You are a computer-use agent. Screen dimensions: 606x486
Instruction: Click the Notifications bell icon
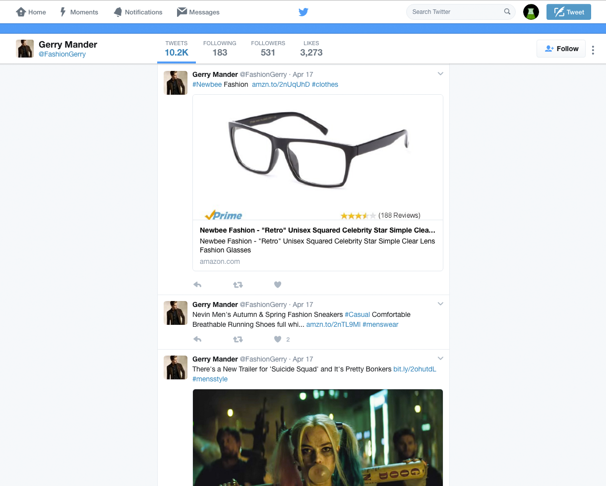tap(118, 12)
